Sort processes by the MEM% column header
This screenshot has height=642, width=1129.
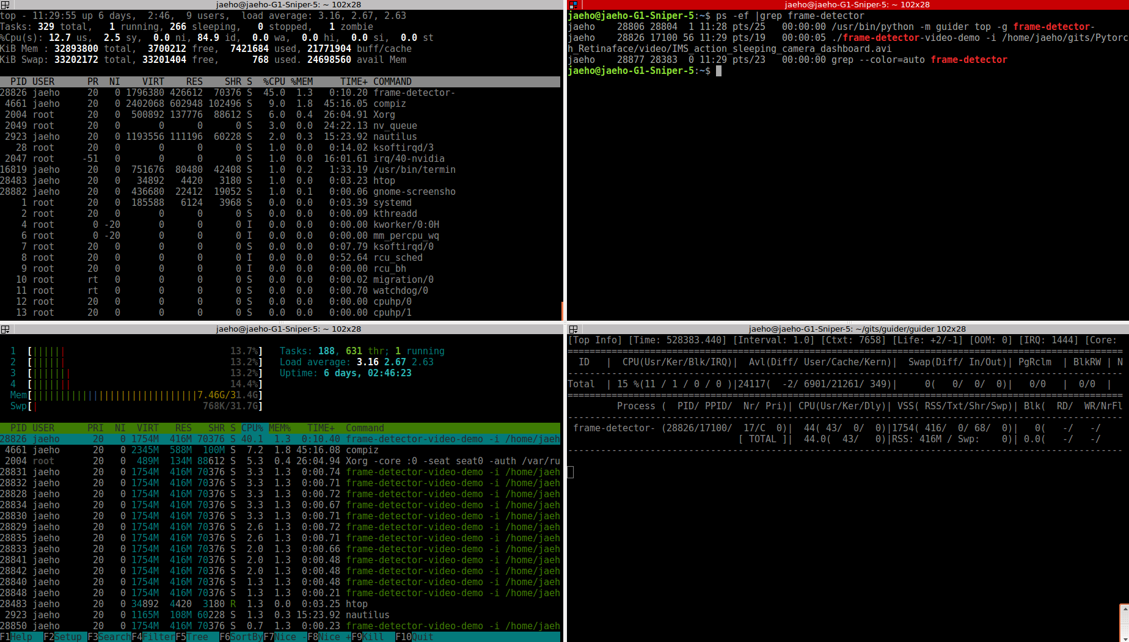coord(280,428)
